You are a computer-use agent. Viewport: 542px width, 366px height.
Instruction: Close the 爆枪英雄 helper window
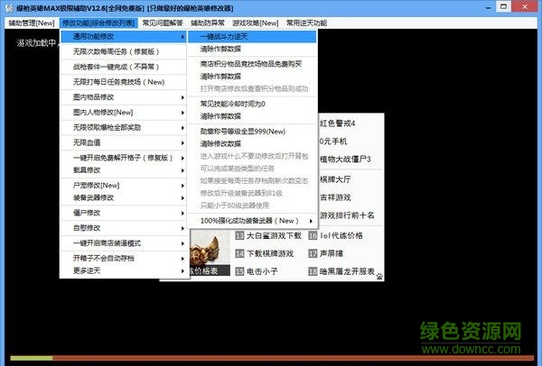[x=525, y=6]
